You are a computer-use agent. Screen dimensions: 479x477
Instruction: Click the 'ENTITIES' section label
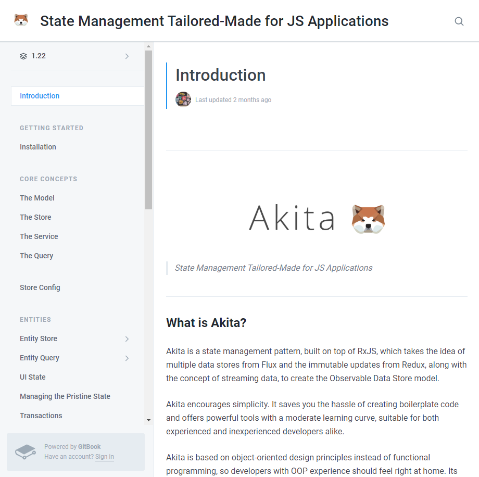(35, 320)
